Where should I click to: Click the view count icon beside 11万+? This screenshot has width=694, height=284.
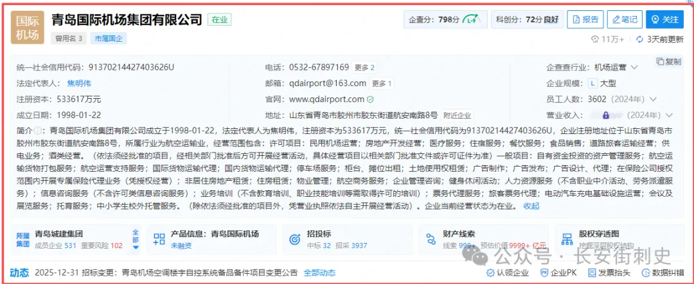[595, 39]
